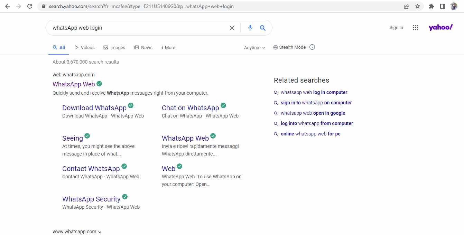Open the Web sitelink

(x=168, y=169)
